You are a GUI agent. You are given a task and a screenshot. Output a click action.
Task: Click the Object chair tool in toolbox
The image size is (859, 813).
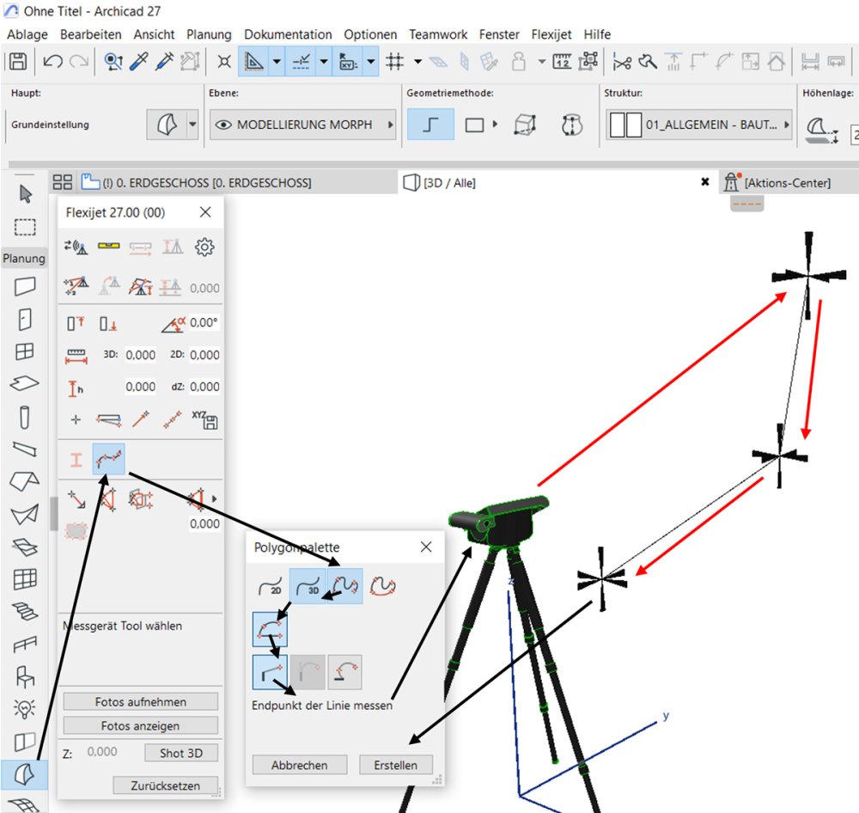click(25, 676)
